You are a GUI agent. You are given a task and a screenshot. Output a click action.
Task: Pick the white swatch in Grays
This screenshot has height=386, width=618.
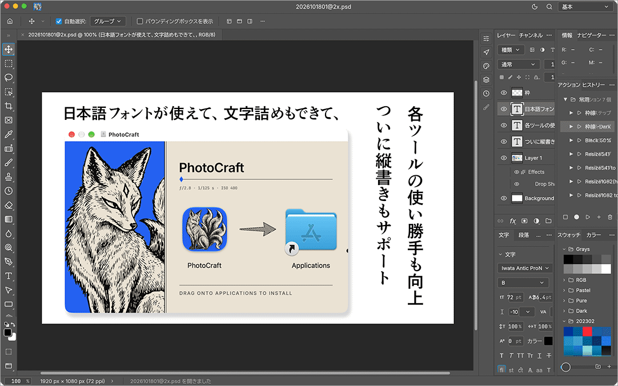click(606, 269)
